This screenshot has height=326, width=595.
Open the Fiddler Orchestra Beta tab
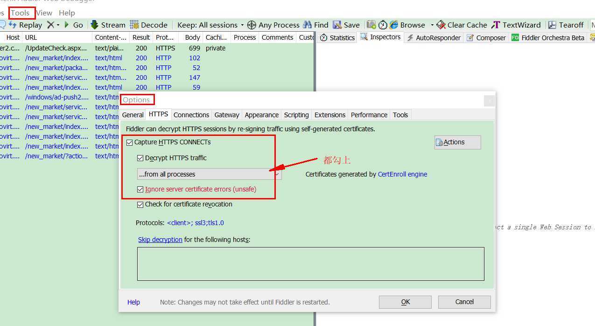click(548, 38)
